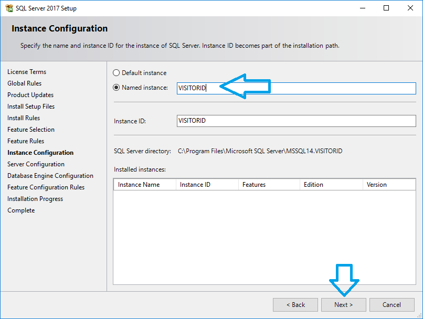Viewport: 423px width, 319px height.
Task: Open License Terms step in sidebar
Action: point(27,72)
